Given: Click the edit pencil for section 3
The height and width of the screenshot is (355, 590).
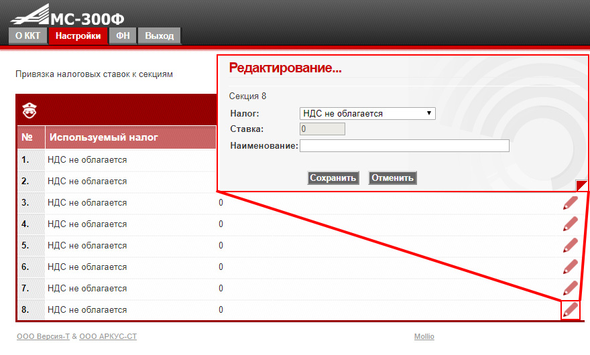Looking at the screenshot, I should (x=571, y=203).
